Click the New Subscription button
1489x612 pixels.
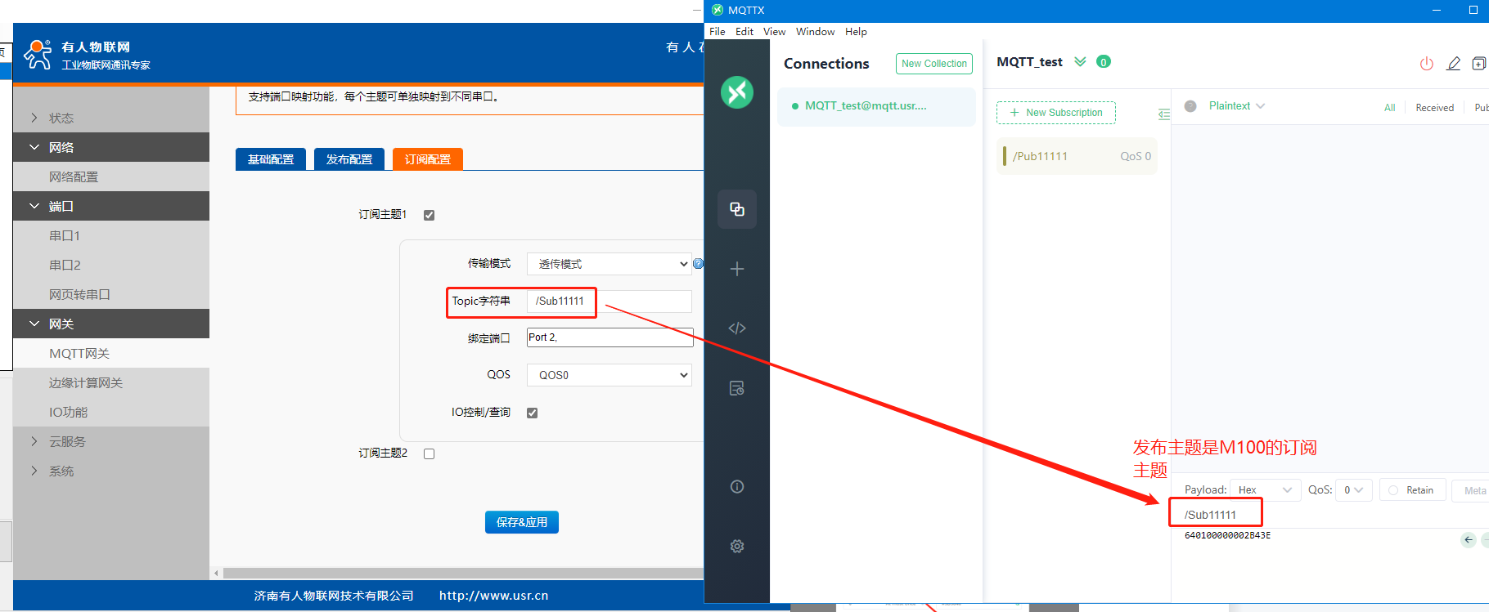point(1055,113)
